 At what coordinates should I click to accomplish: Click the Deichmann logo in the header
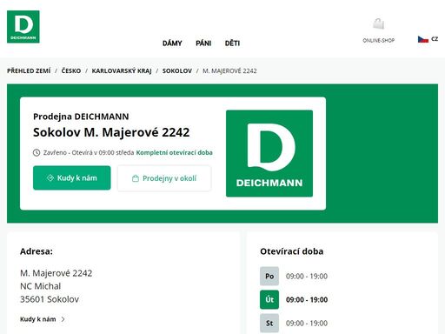coord(23,27)
